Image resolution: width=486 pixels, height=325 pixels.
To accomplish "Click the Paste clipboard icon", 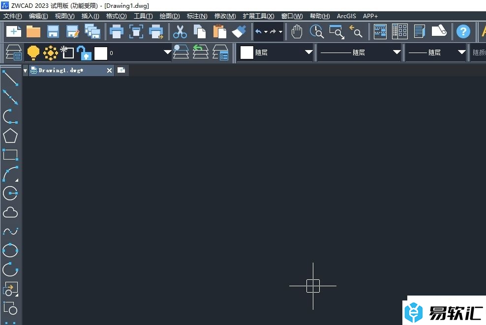I will (x=219, y=31).
